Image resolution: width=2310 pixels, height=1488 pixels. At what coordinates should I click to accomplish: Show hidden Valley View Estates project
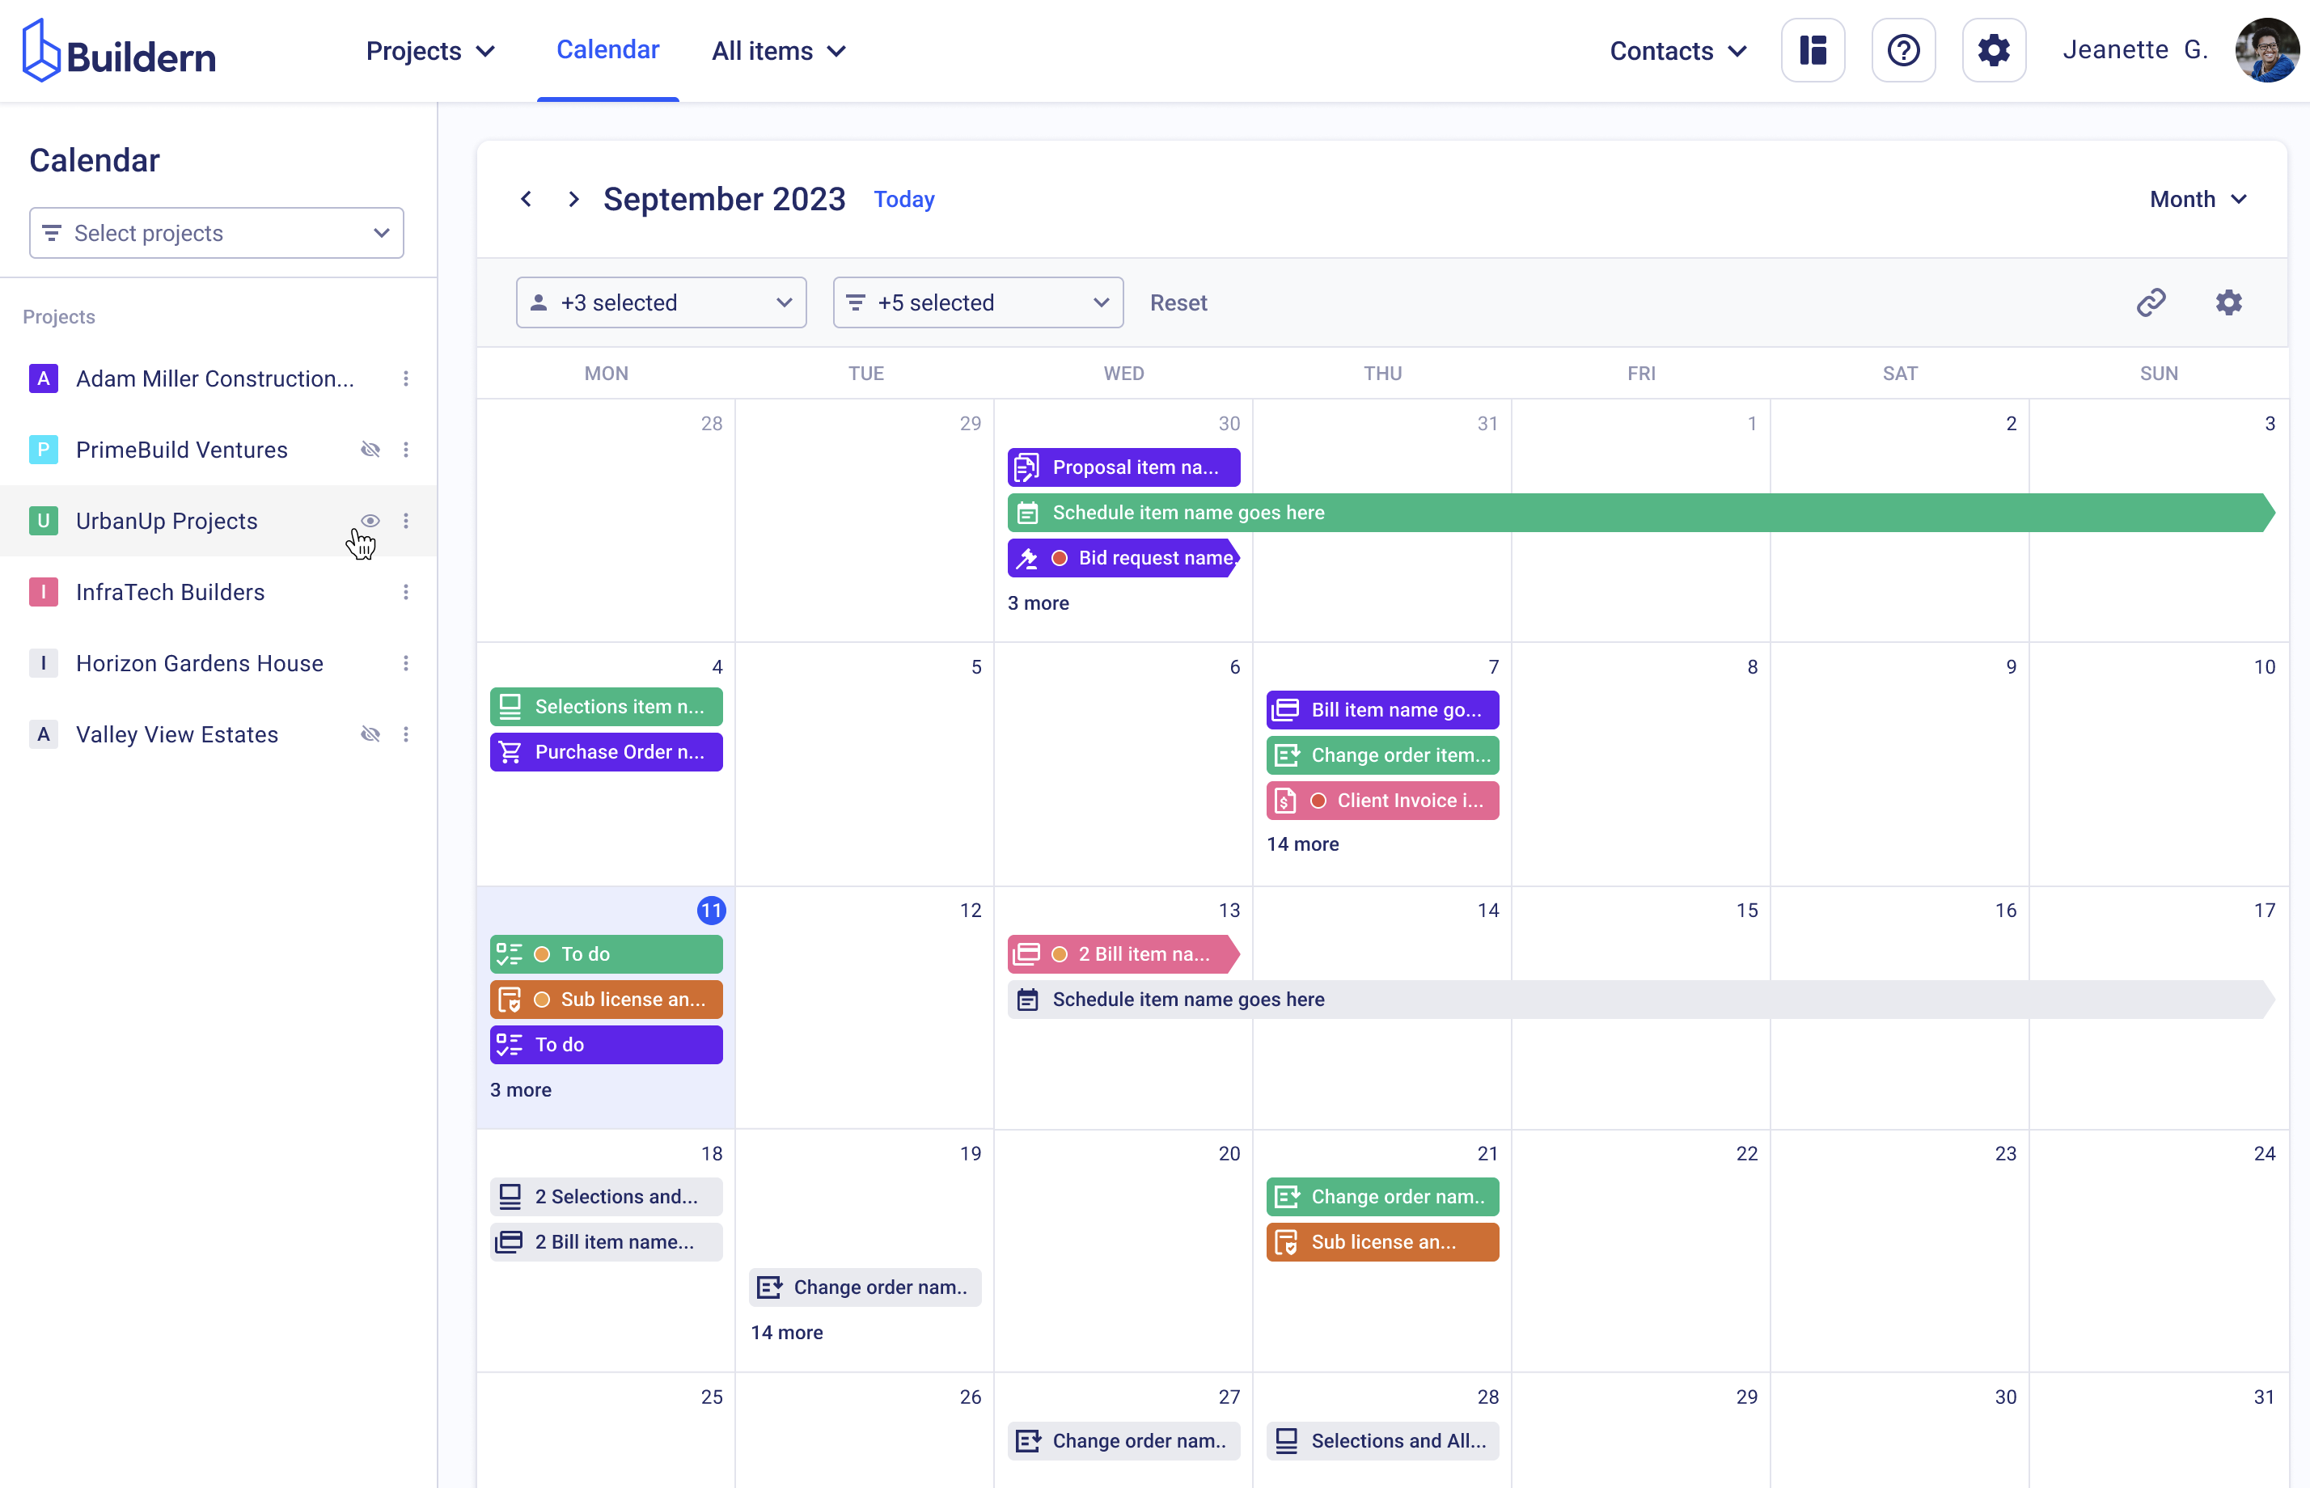370,734
